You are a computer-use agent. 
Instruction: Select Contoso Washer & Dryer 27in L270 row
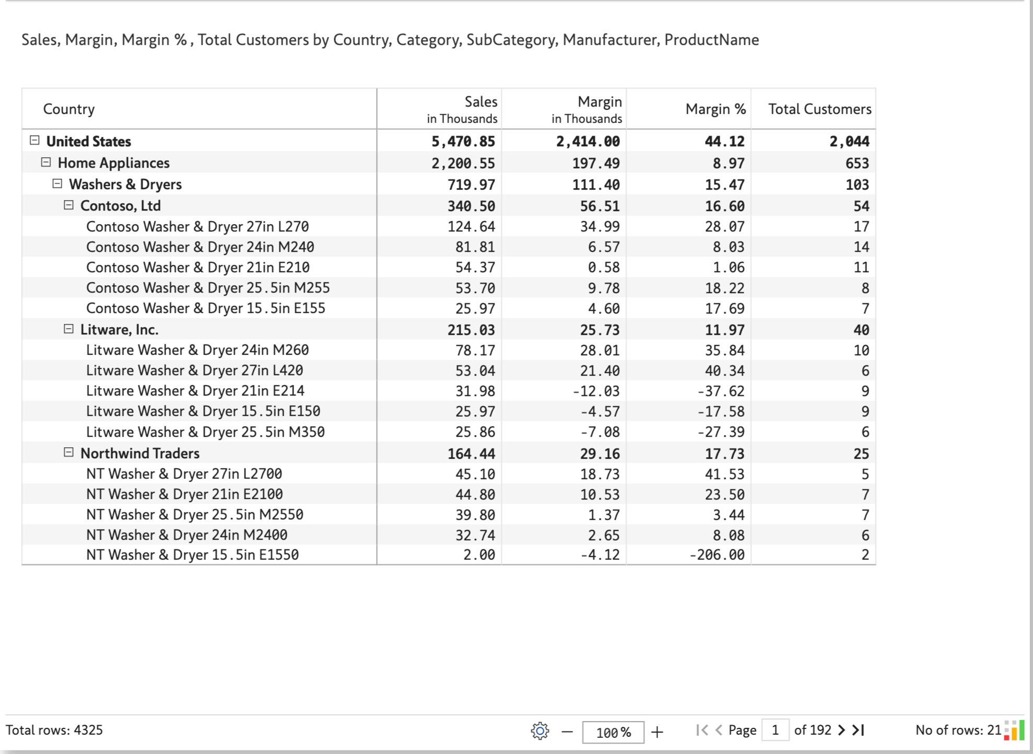449,226
